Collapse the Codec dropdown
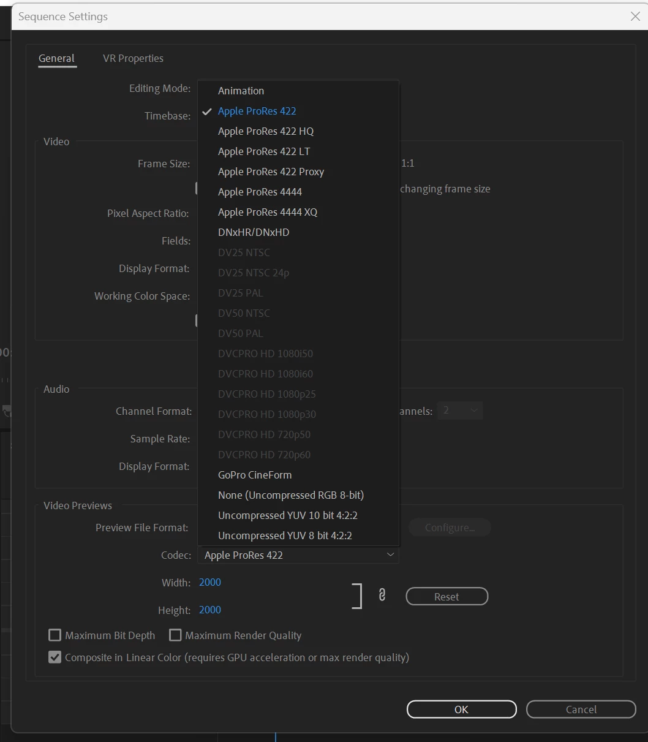 tap(298, 555)
